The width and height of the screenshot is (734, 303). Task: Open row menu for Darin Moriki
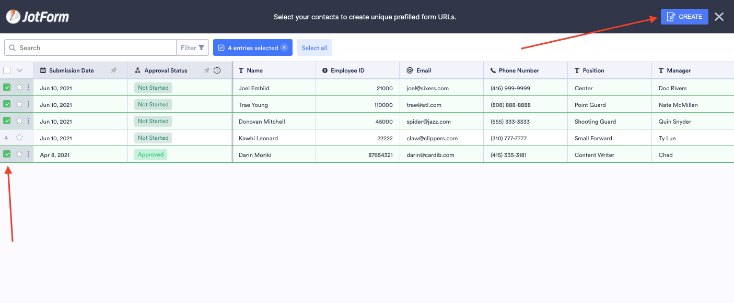tap(28, 154)
